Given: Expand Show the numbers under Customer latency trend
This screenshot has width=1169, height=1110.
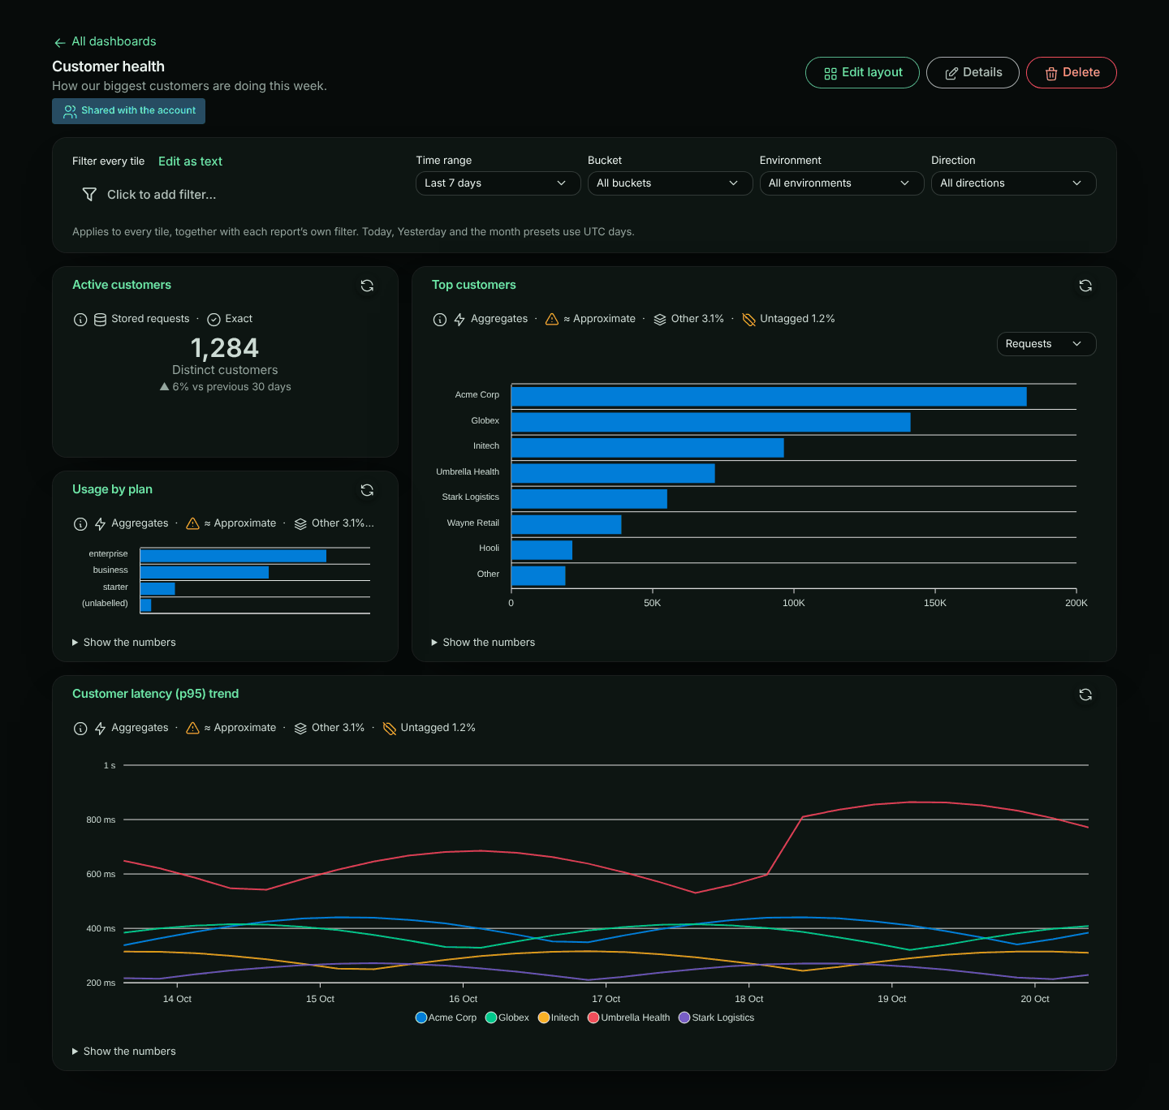Looking at the screenshot, I should tap(123, 1052).
